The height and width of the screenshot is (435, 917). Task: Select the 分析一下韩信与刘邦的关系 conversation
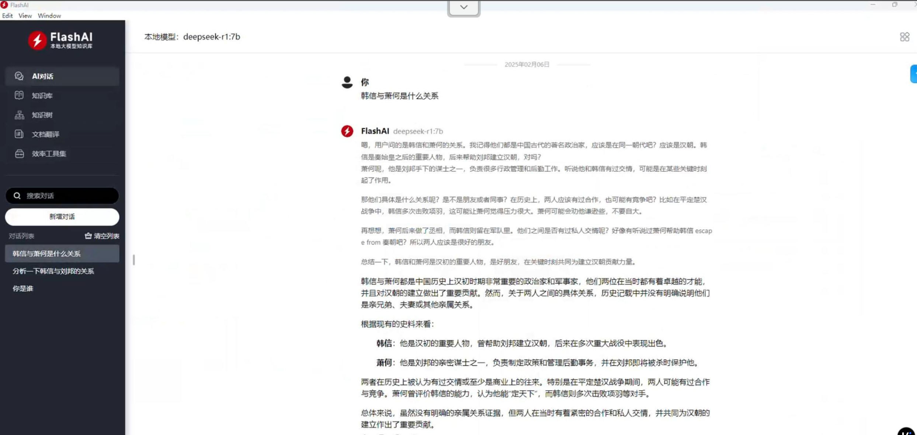click(53, 271)
